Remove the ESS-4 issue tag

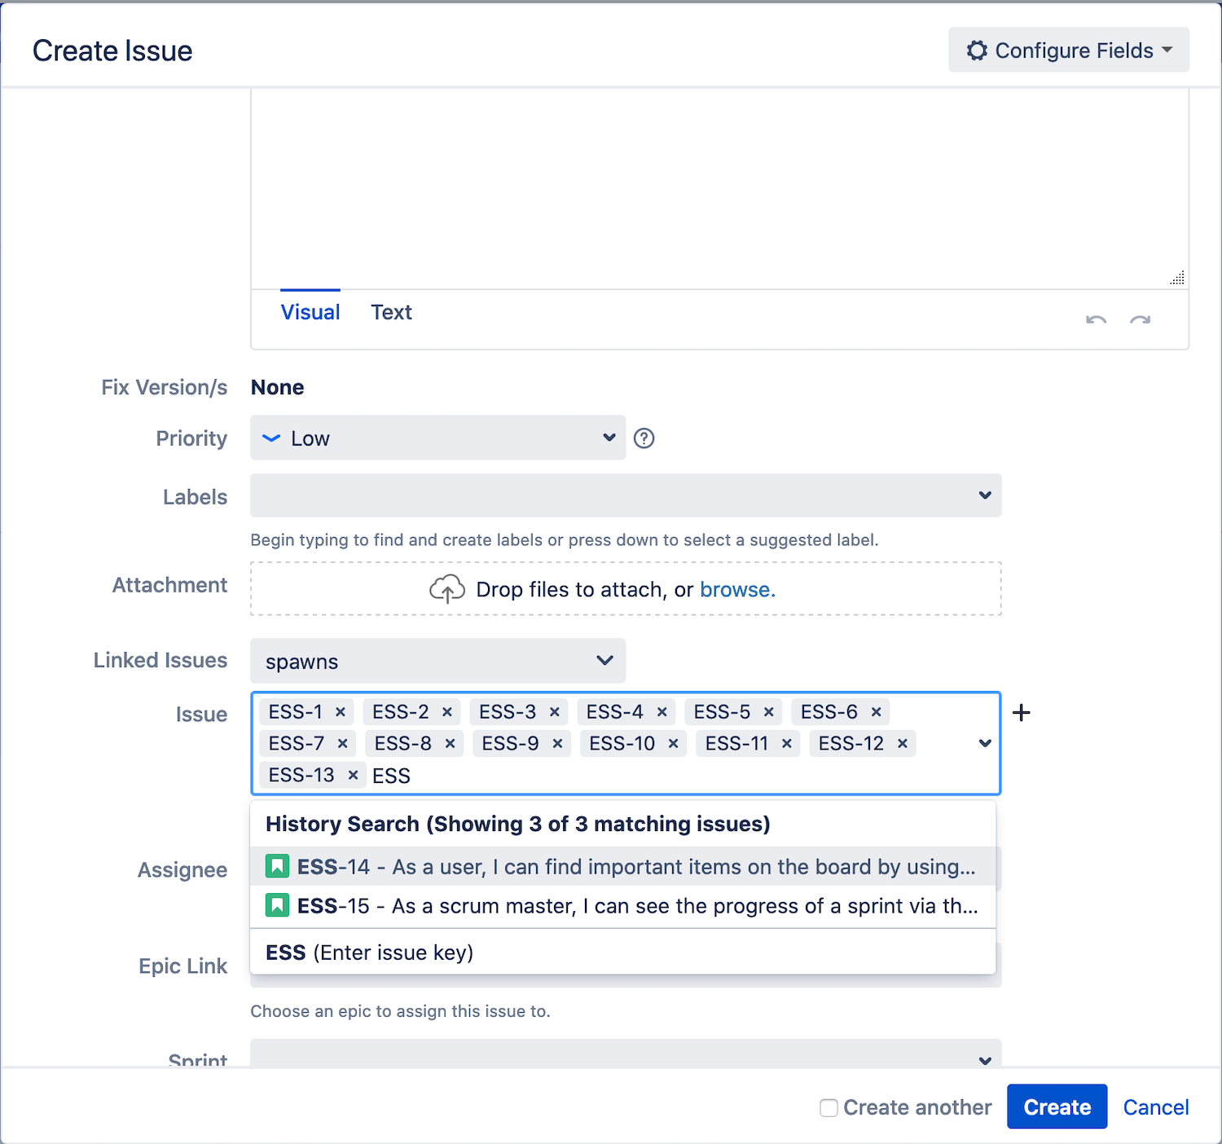point(662,712)
